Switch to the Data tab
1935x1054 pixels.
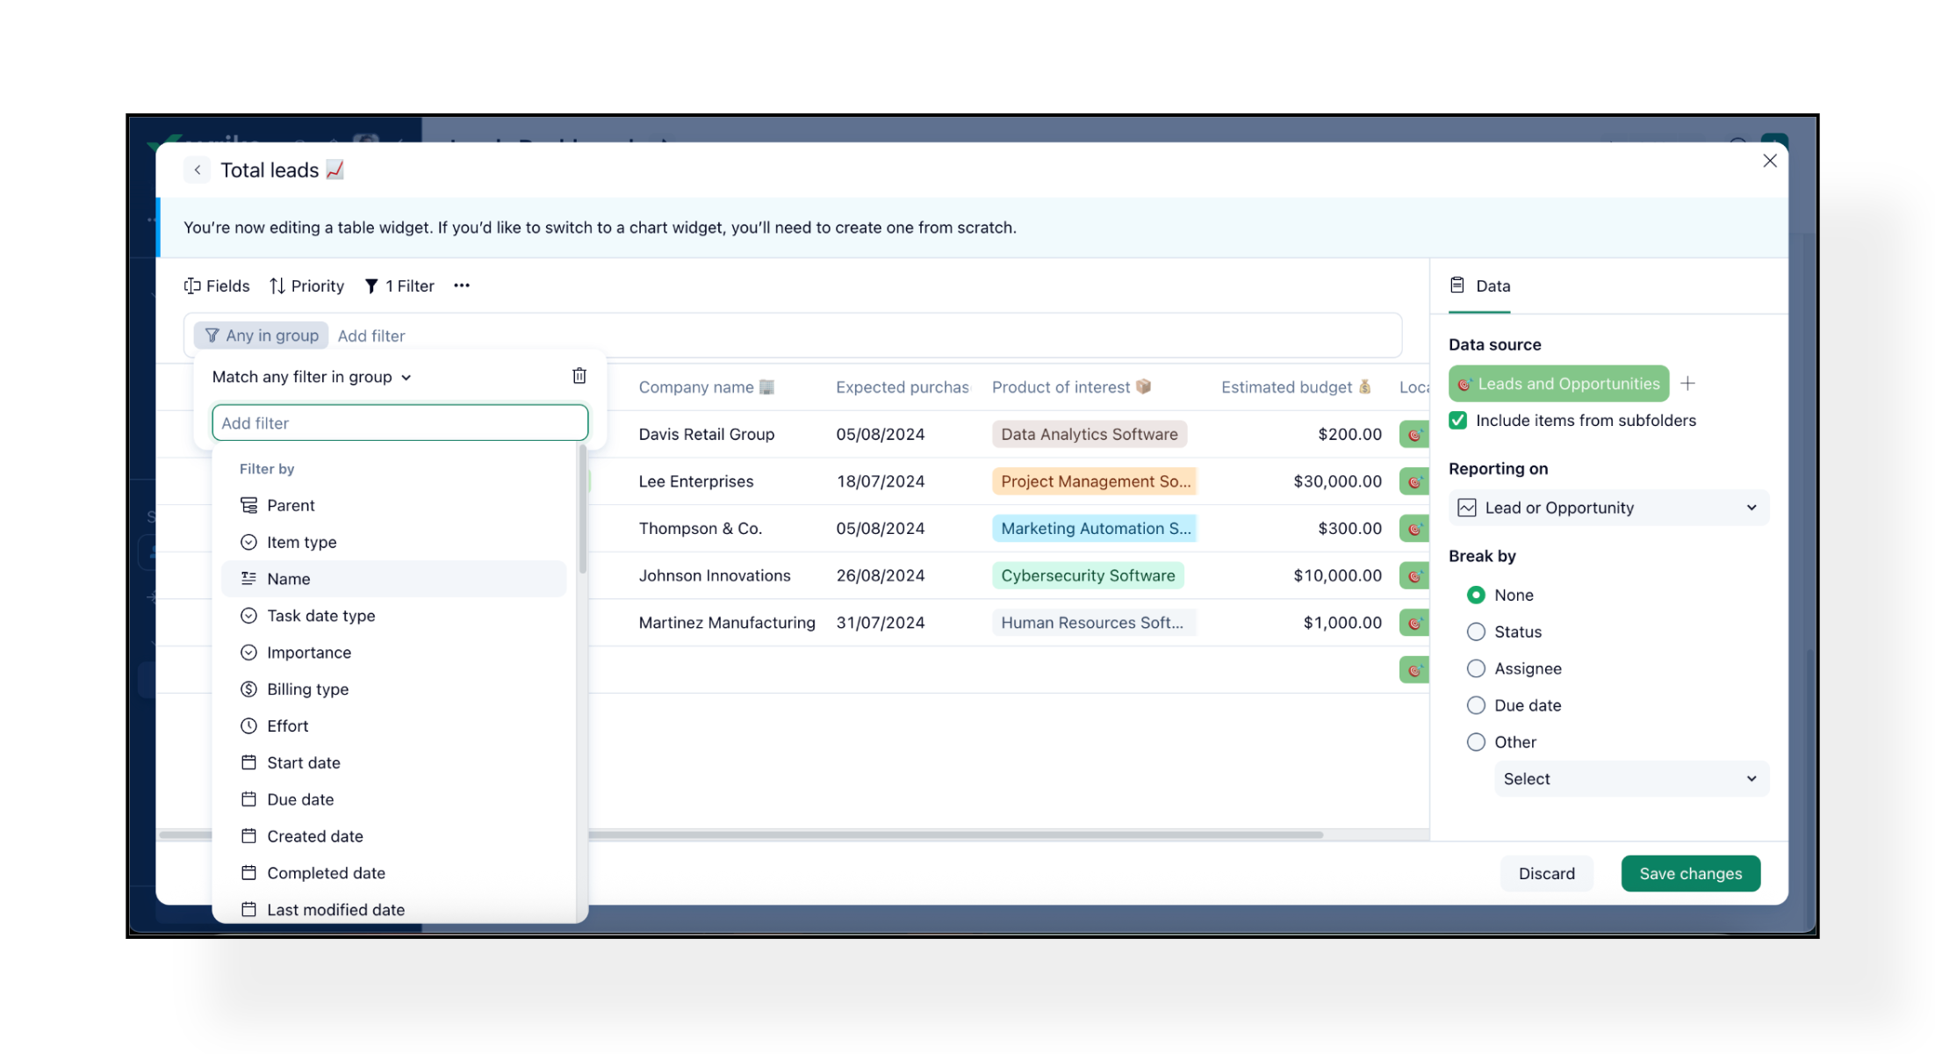[x=1480, y=286]
